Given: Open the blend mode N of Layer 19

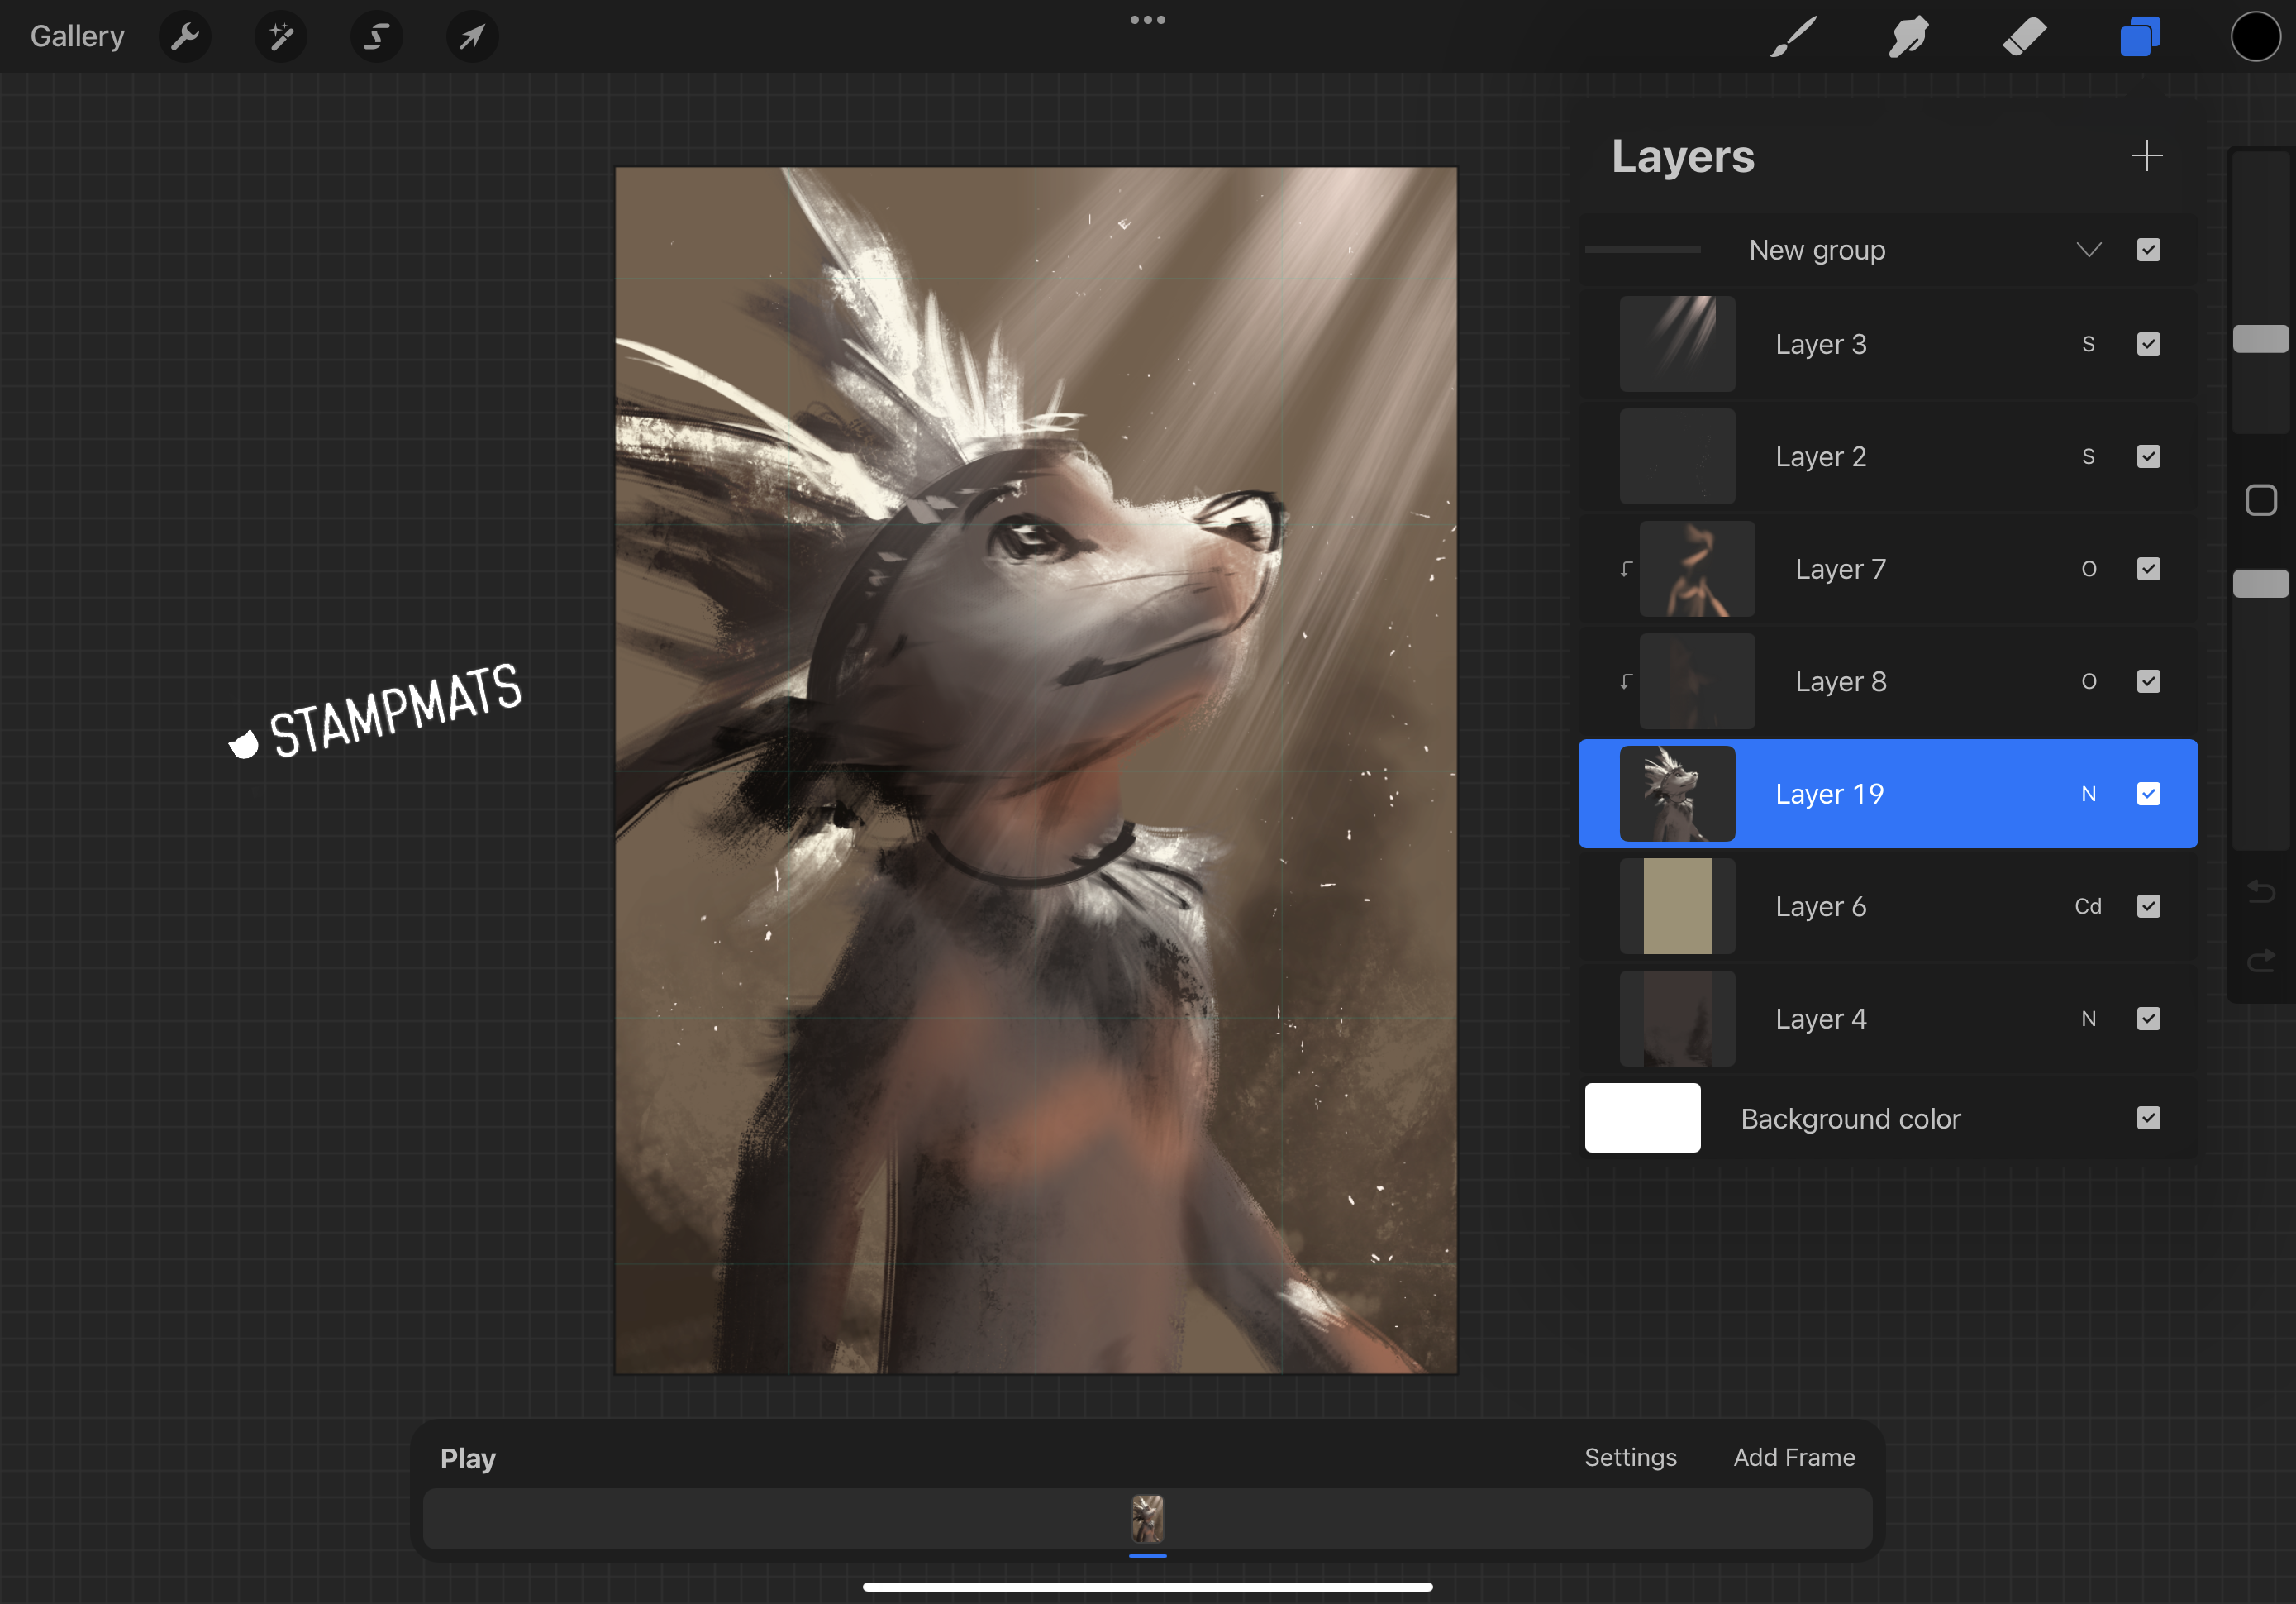Looking at the screenshot, I should pyautogui.click(x=2088, y=795).
